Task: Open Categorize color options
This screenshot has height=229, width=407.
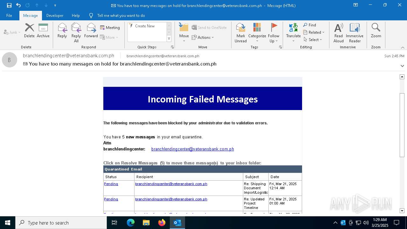Action: tap(257, 33)
